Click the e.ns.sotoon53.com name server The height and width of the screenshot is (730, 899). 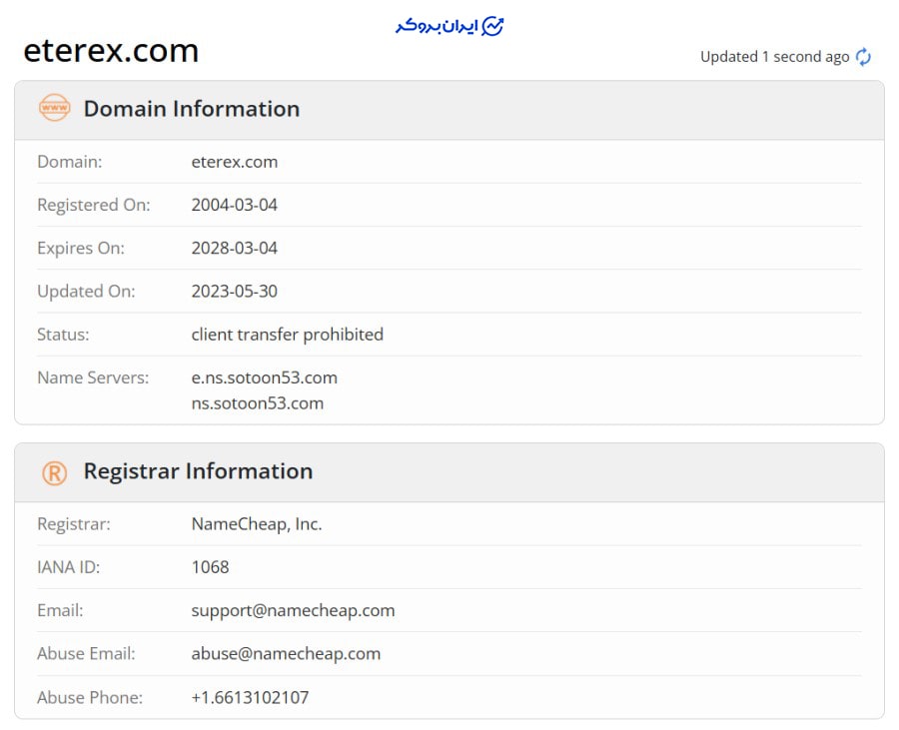click(265, 377)
